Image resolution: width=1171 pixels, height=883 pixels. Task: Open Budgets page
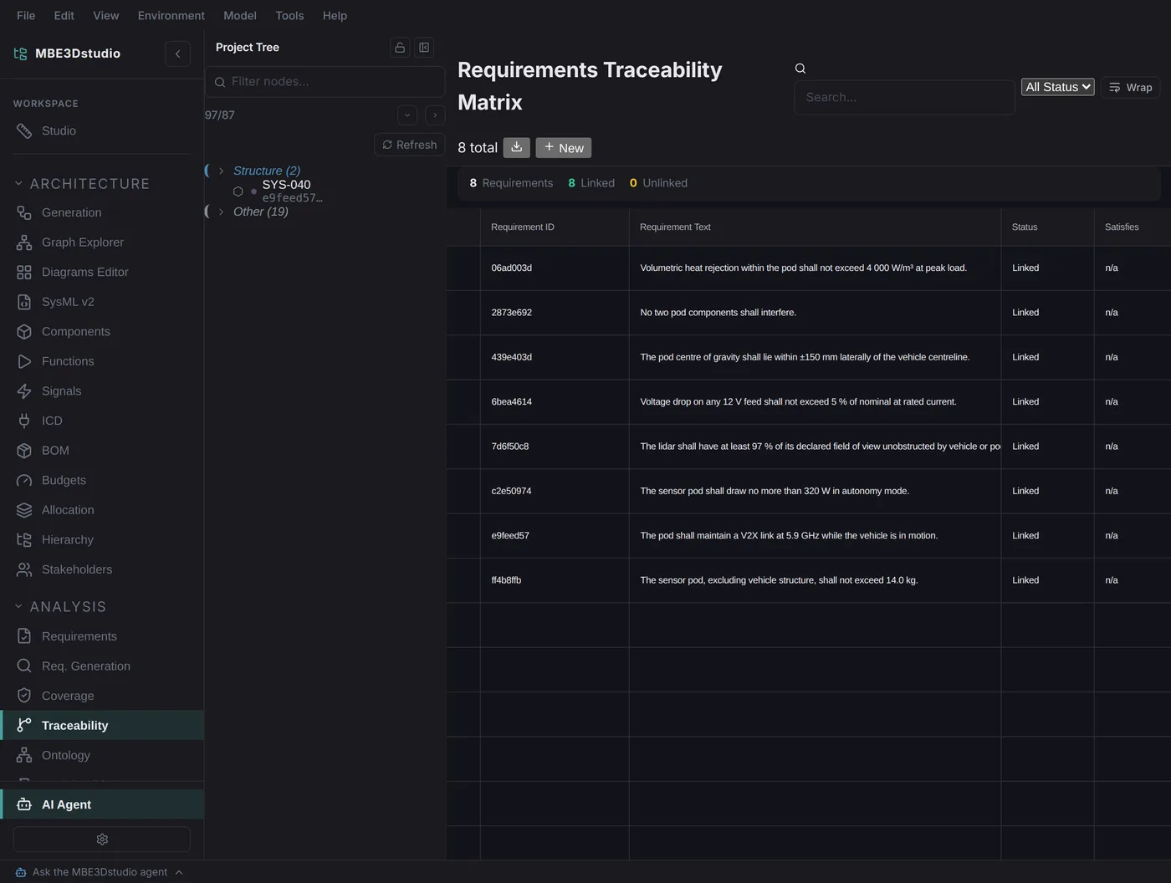(101, 480)
